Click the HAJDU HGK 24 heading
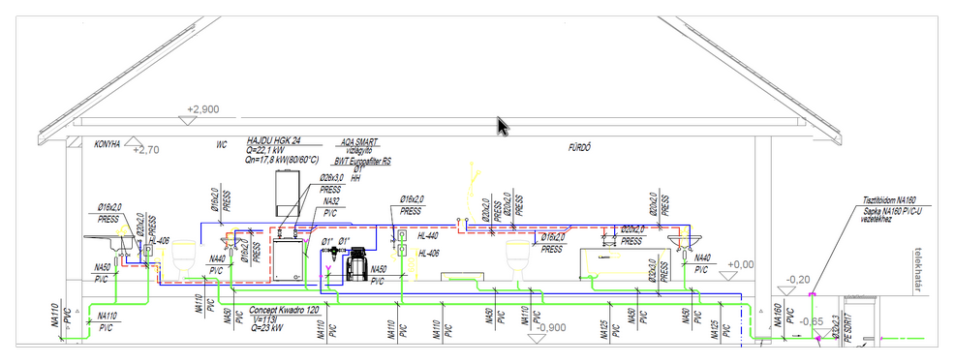 (274, 140)
